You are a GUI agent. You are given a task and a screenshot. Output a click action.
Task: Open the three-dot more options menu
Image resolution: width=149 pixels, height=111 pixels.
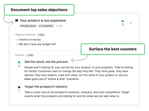(130, 23)
